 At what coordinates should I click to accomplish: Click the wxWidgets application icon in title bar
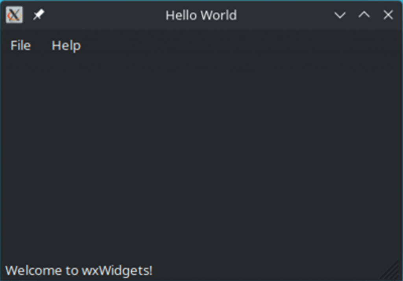15,15
